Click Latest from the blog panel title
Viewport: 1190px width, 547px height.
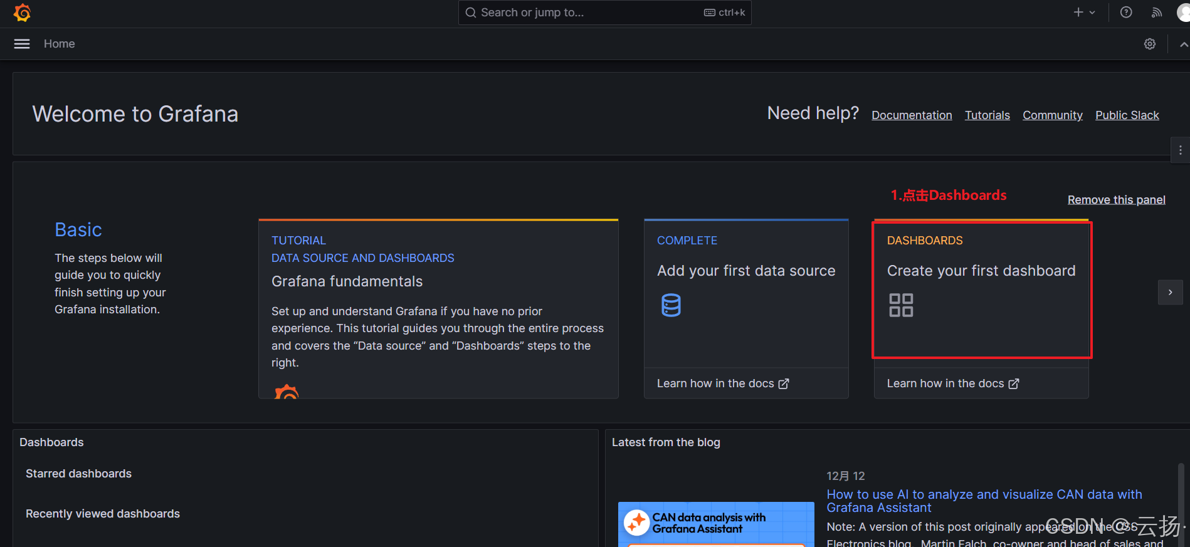666,442
